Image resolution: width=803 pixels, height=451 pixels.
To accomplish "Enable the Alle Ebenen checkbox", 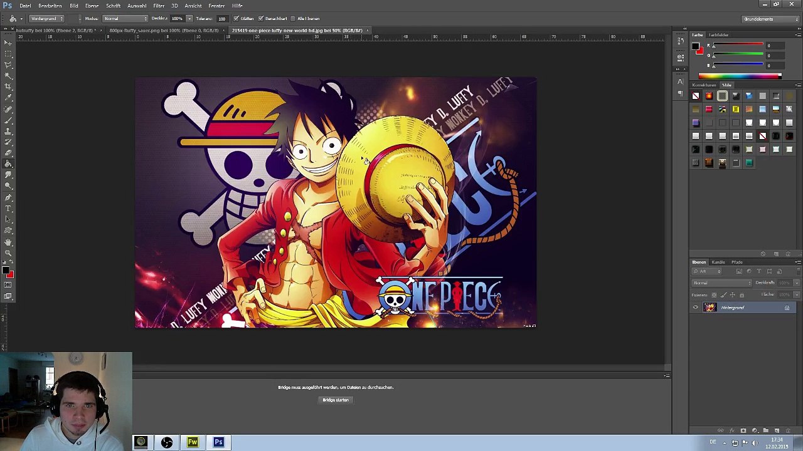I will click(x=305, y=18).
